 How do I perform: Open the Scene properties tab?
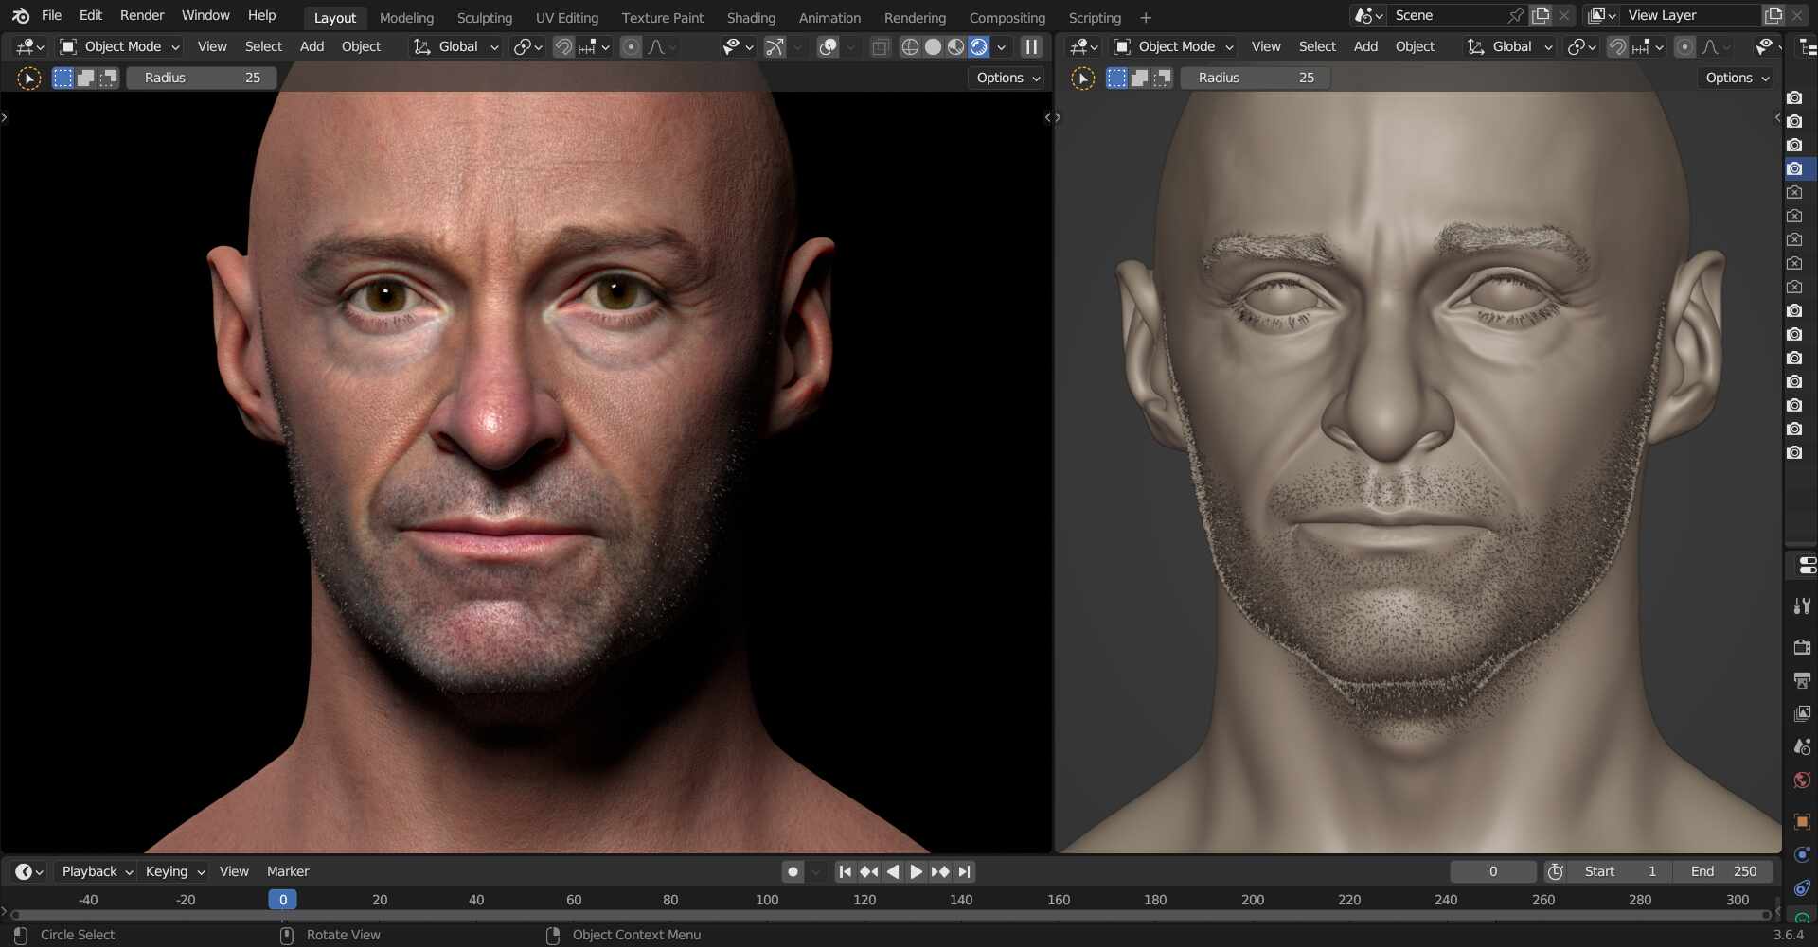click(x=1802, y=746)
